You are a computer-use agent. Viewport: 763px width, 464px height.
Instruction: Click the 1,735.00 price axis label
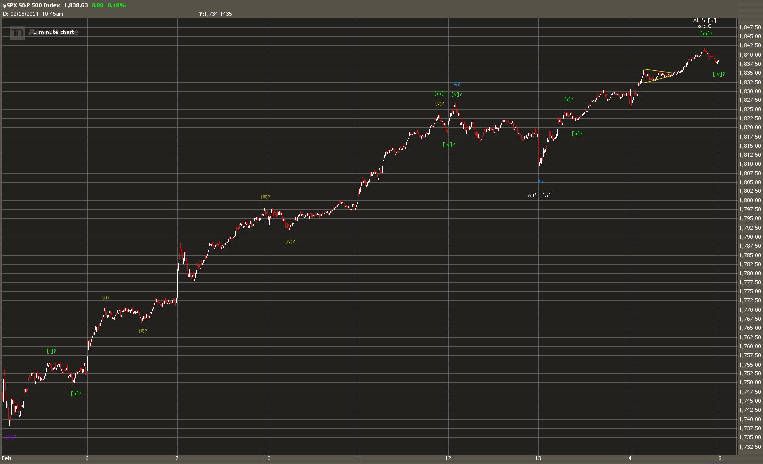[x=750, y=438]
